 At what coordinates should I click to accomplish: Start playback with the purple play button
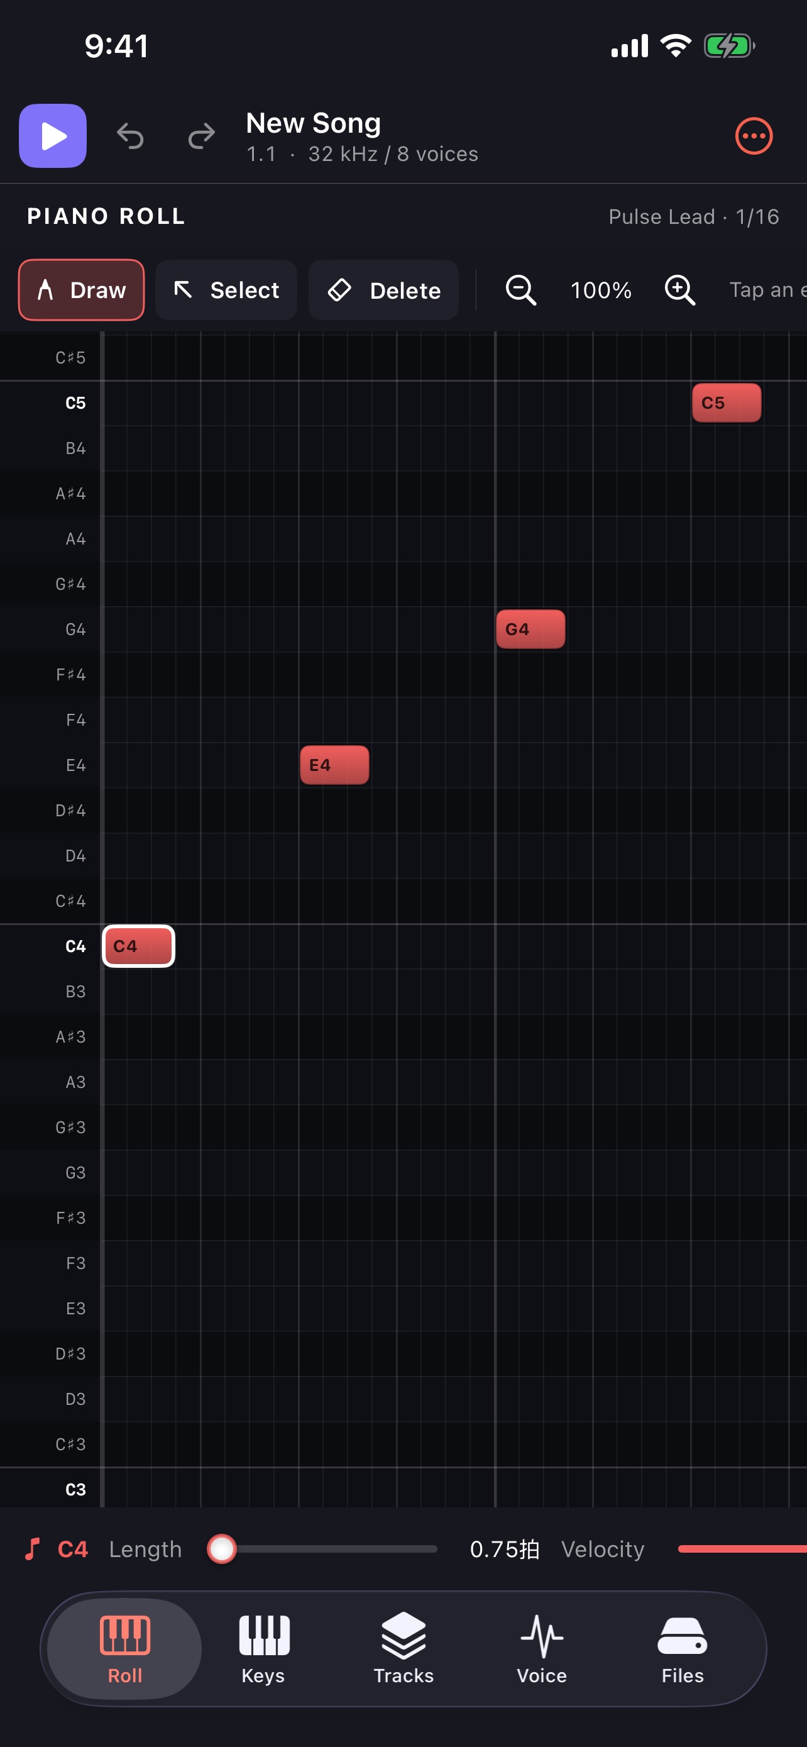pyautogui.click(x=53, y=136)
